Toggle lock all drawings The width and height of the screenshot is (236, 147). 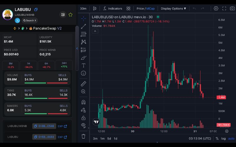click(x=83, y=118)
